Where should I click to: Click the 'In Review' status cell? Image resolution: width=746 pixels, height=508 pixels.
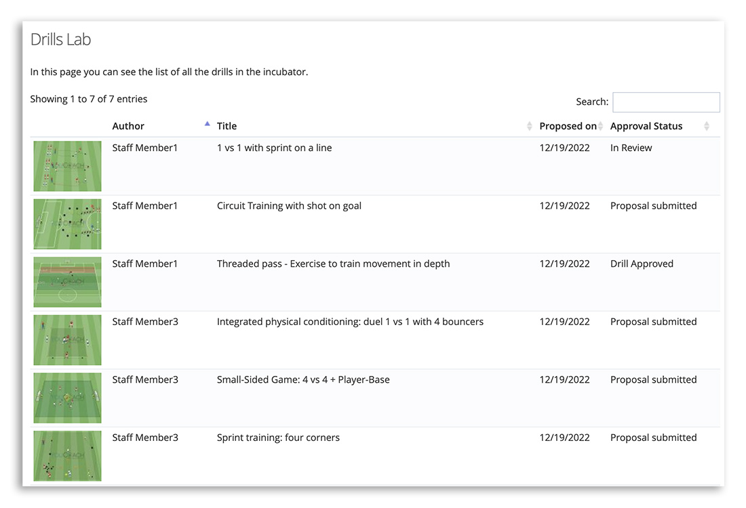coord(631,148)
